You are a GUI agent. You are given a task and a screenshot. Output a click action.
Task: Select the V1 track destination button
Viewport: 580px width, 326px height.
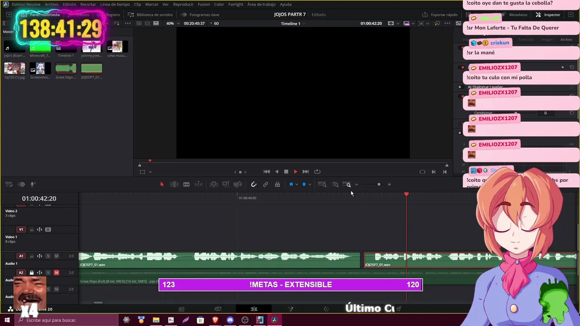click(21, 230)
